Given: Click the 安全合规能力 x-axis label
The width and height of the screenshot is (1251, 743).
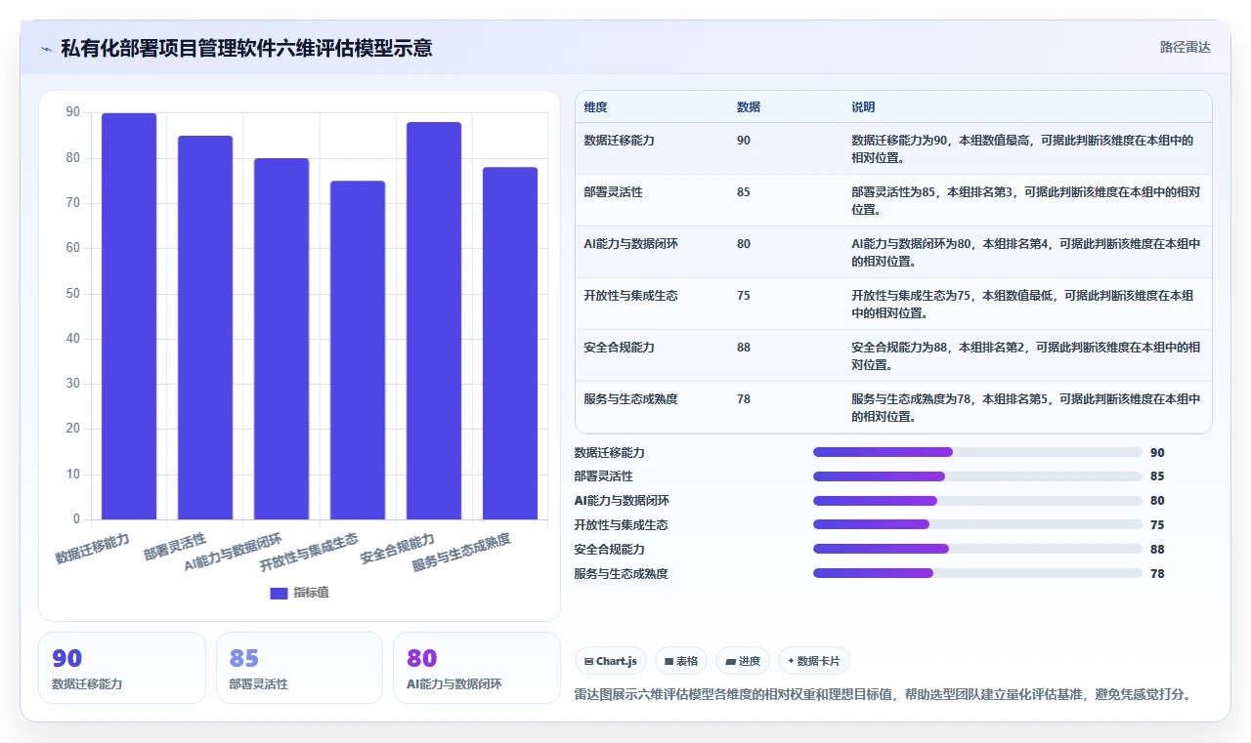Looking at the screenshot, I should 397,550.
